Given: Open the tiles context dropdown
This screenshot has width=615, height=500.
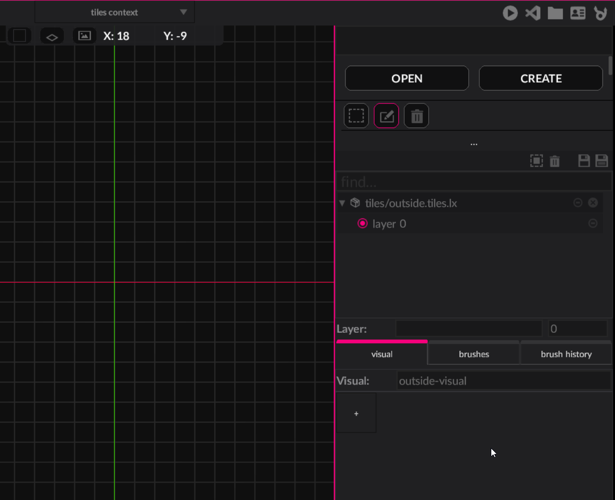Looking at the screenshot, I should (x=115, y=13).
